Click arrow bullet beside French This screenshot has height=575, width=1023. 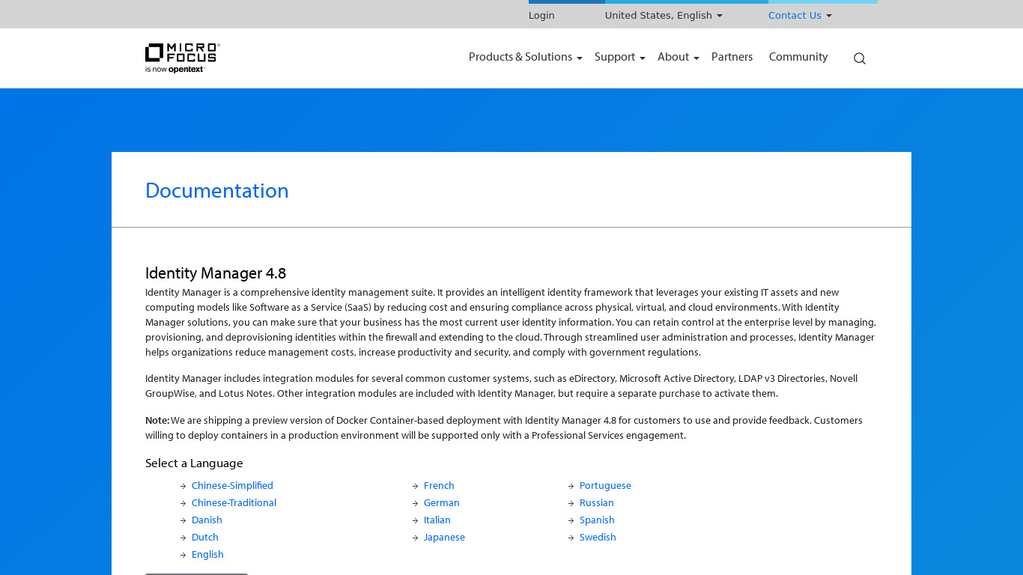point(416,487)
